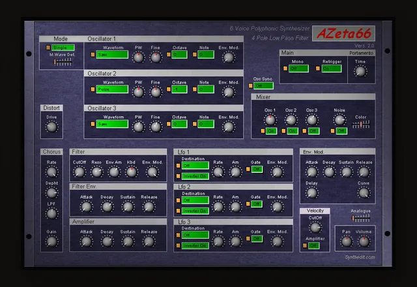Toggle Mono mode Off switch
The image size is (417, 287).
pyautogui.click(x=298, y=68)
